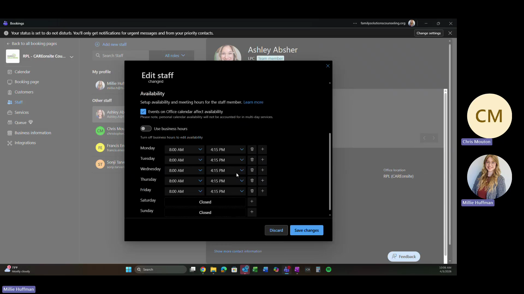The image size is (524, 294).
Task: Open Services in the sidebar
Action: 22,112
